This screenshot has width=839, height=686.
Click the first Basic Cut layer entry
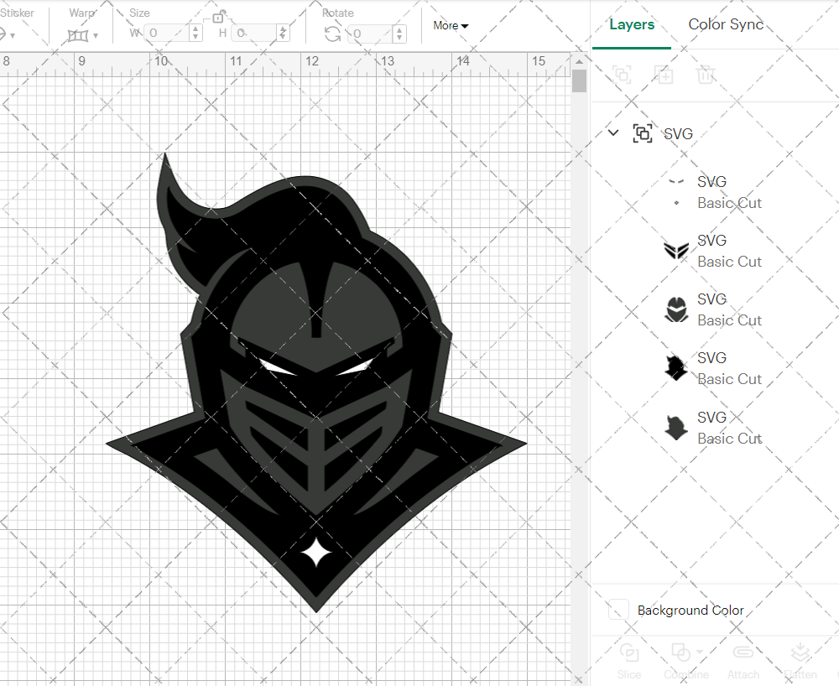[729, 203]
